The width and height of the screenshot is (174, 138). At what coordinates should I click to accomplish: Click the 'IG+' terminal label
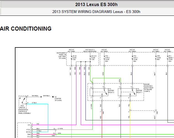(29, 125)
